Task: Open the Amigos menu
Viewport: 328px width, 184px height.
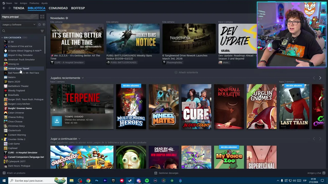Action: 24,3
